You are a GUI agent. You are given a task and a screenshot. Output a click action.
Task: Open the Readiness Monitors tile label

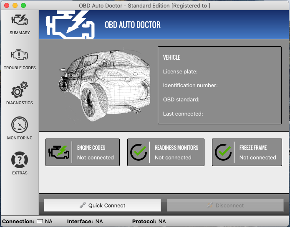tap(176, 148)
